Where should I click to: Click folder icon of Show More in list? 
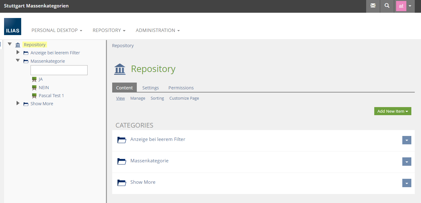coord(122,183)
